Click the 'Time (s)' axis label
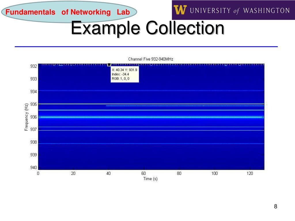The width and height of the screenshot is (295, 221). 150,179
